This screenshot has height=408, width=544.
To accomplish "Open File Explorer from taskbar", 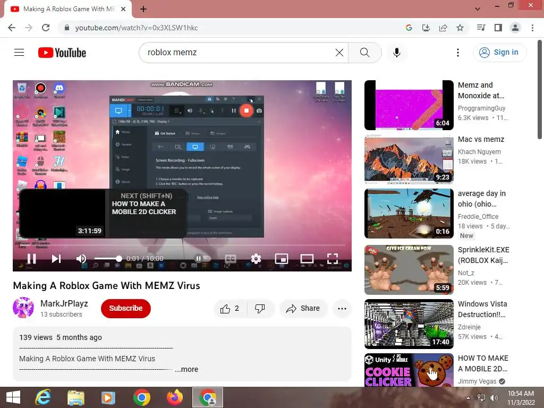I will pyautogui.click(x=75, y=397).
